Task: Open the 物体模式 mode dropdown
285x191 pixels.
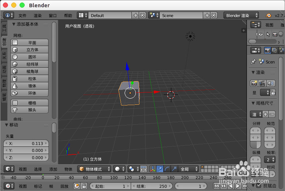Action: pyautogui.click(x=94, y=169)
